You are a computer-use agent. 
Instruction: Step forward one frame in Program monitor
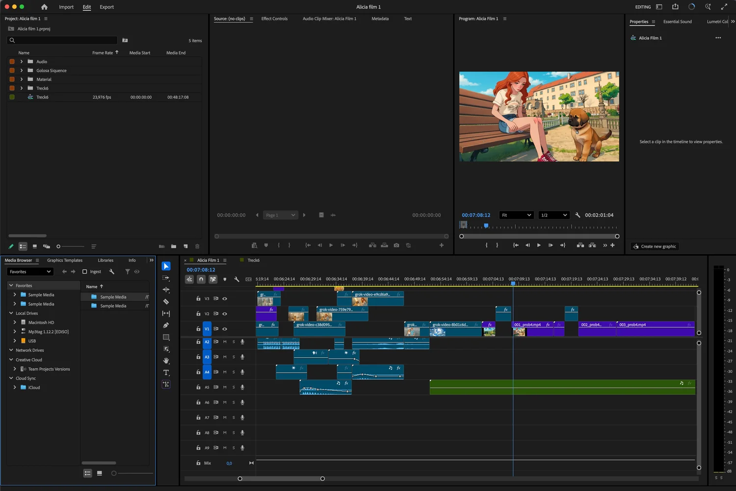(x=551, y=245)
